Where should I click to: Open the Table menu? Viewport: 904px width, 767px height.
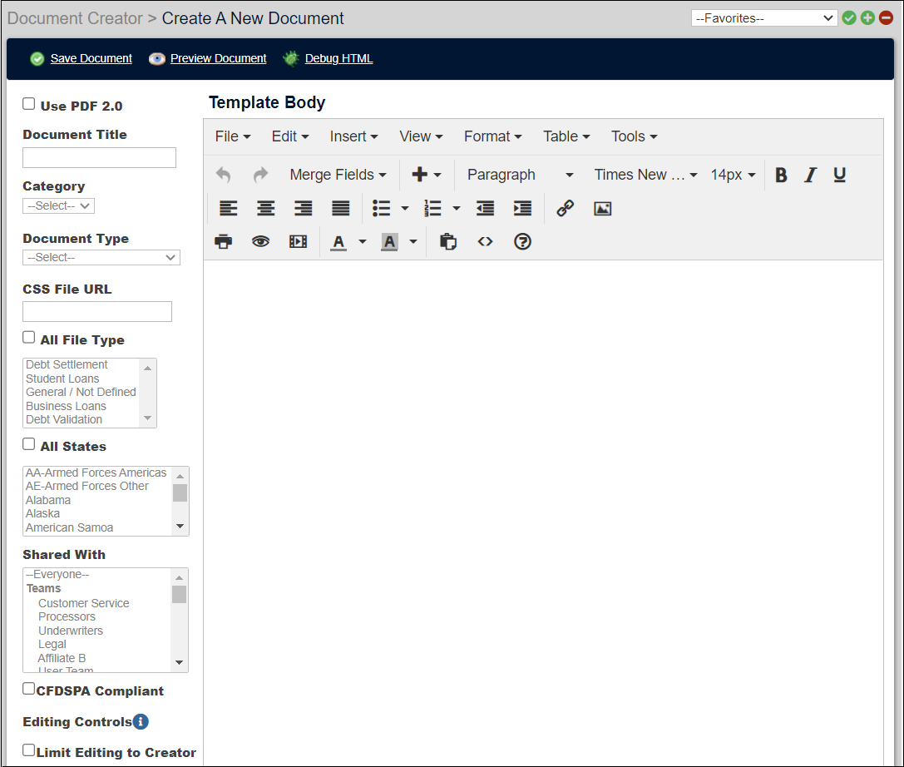point(566,136)
